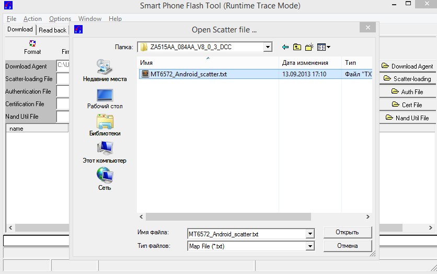Image resolution: width=437 pixels, height=274 pixels.
Task: Open the Help menu
Action: 115,19
